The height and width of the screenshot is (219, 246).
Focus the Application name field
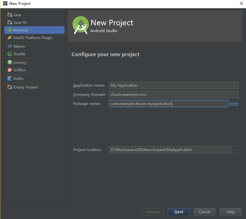coord(174,85)
